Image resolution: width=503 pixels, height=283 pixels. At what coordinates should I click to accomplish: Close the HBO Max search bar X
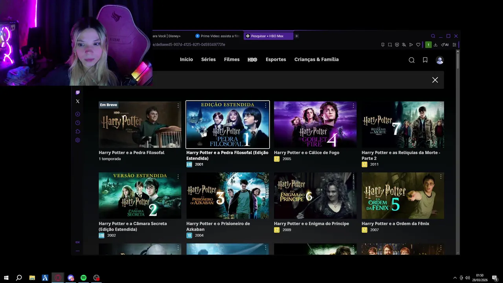click(x=435, y=80)
